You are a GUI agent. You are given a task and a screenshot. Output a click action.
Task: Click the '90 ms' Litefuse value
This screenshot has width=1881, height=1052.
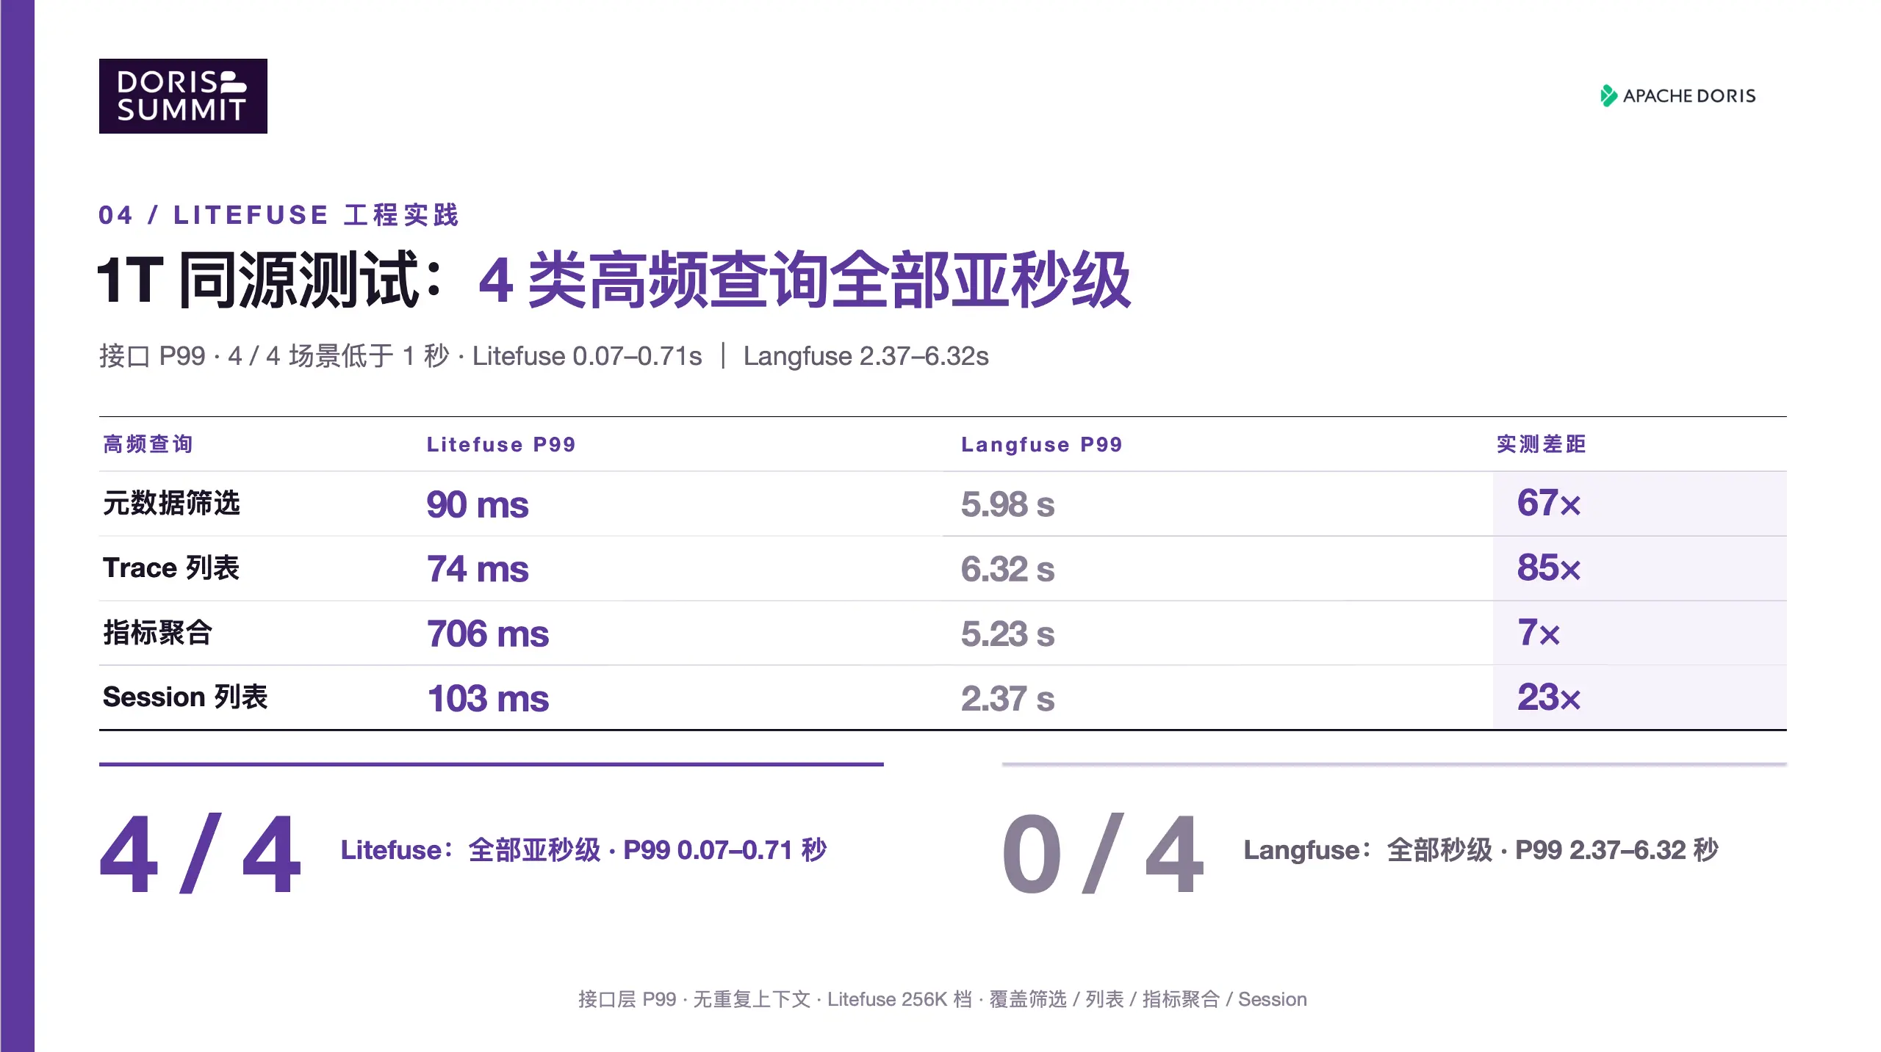click(x=478, y=504)
